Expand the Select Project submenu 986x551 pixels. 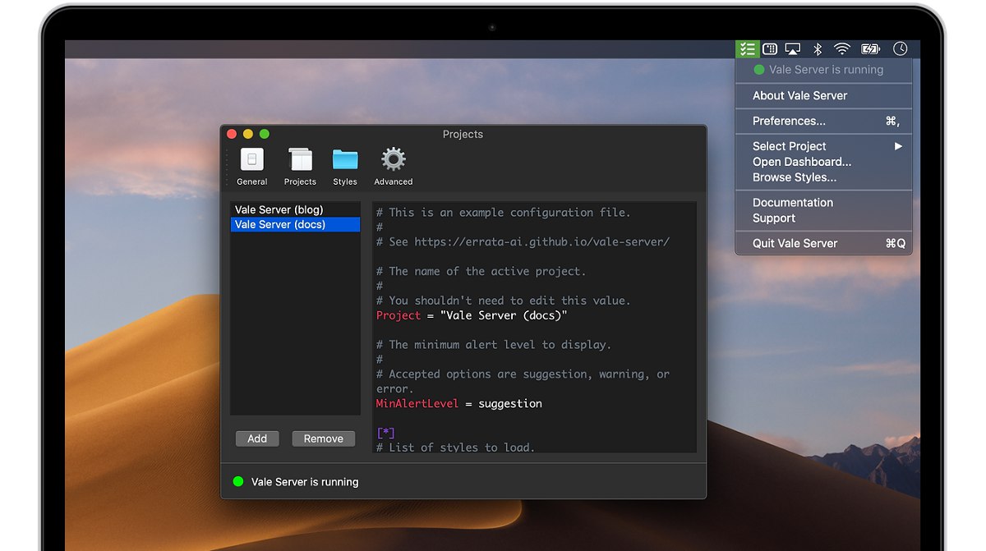click(x=823, y=146)
